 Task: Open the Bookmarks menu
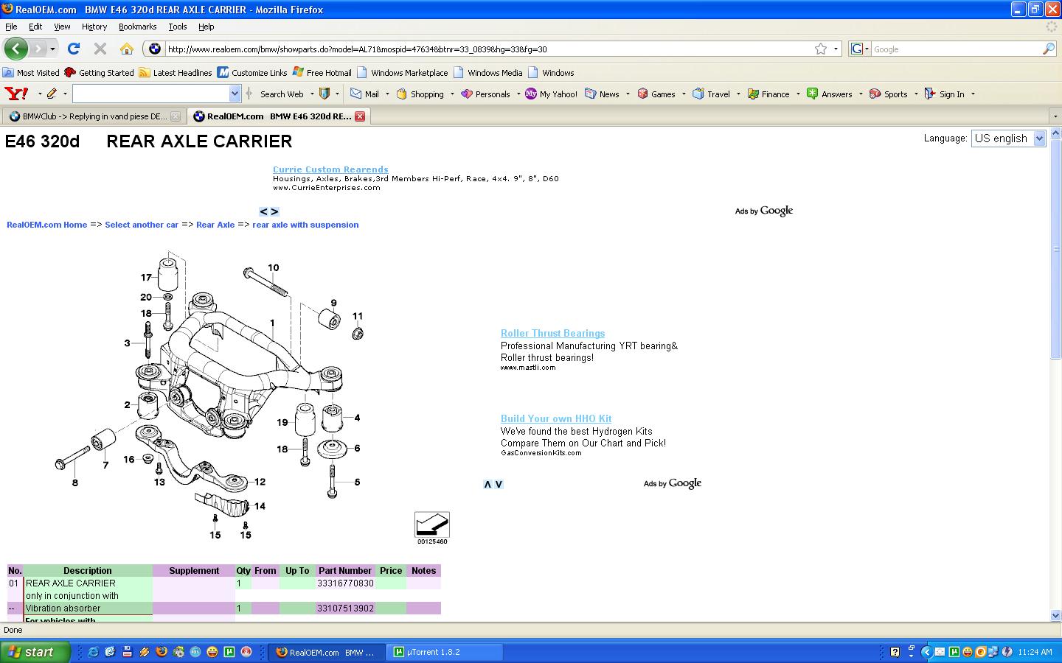pos(137,27)
